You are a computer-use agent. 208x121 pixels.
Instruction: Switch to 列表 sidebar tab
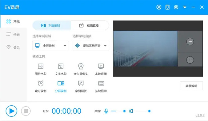click(x=13, y=34)
